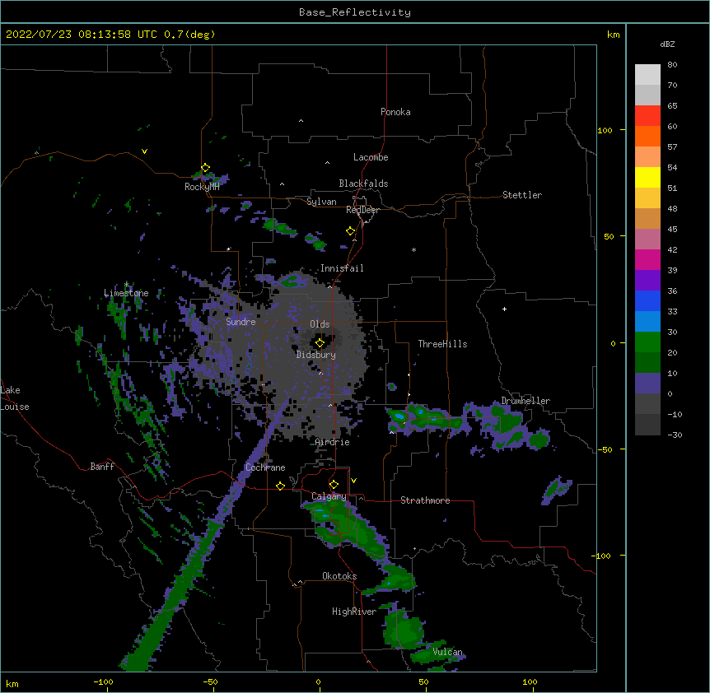Click the yellow V marker northwest of RockyMH
710x693 pixels.
click(x=144, y=151)
